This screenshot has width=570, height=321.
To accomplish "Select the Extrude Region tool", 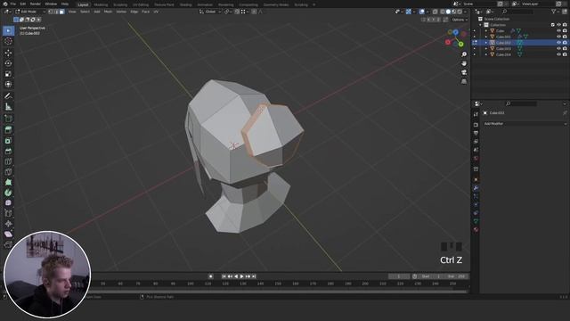I will [x=8, y=130].
